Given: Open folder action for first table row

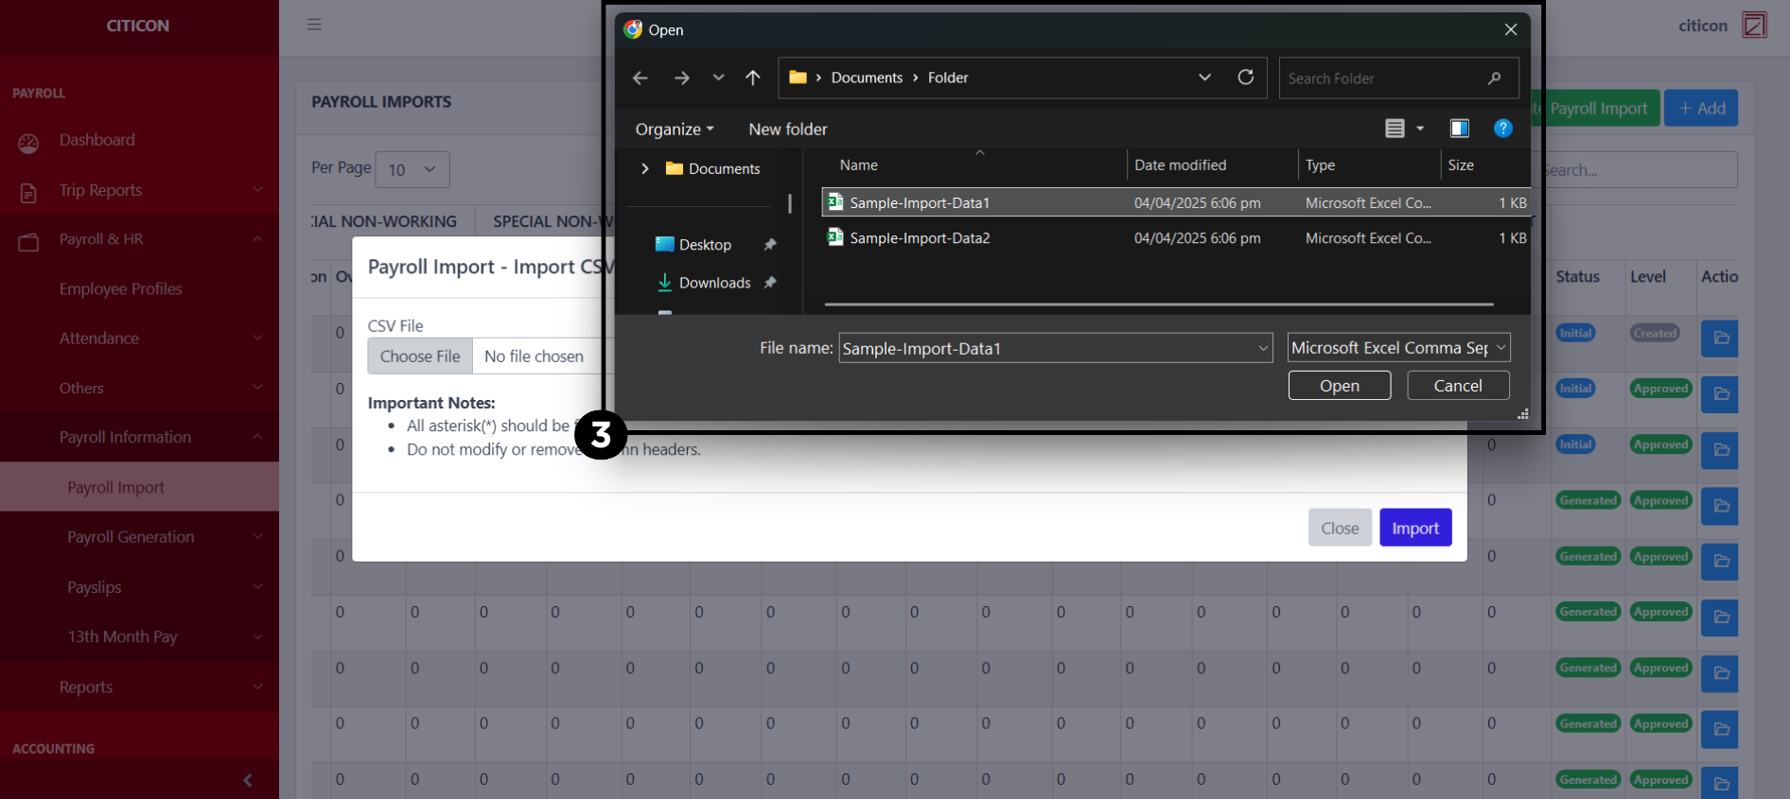Looking at the screenshot, I should point(1720,339).
